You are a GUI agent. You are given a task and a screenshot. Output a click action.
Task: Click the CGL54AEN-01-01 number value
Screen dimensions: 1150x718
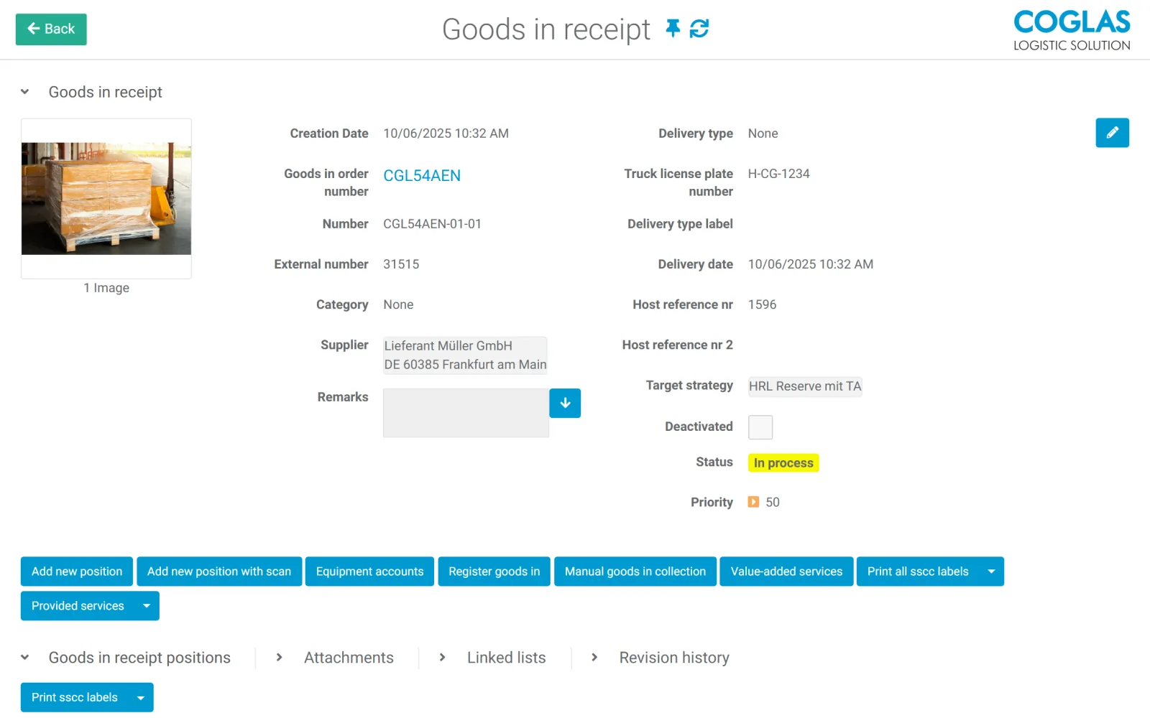tap(432, 224)
